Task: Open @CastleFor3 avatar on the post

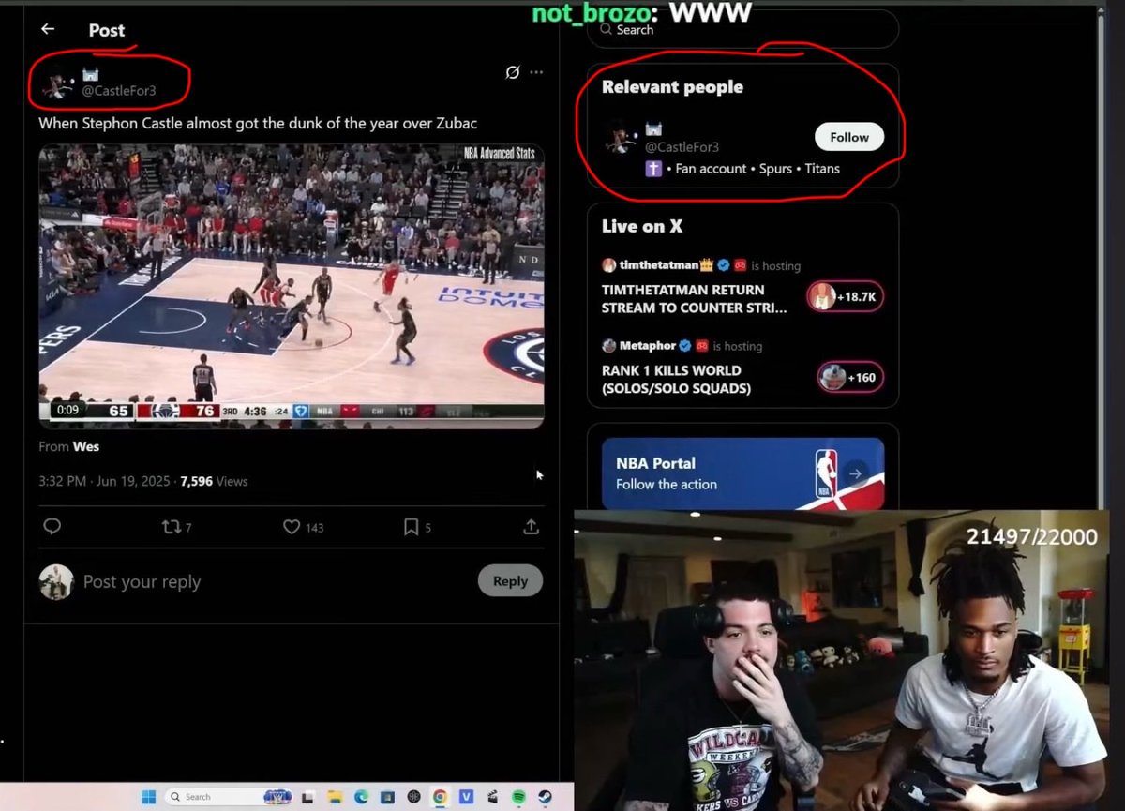Action: pos(58,84)
